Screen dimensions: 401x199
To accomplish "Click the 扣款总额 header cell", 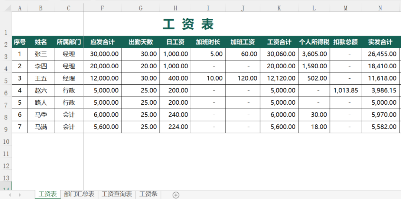I will click(x=346, y=42).
